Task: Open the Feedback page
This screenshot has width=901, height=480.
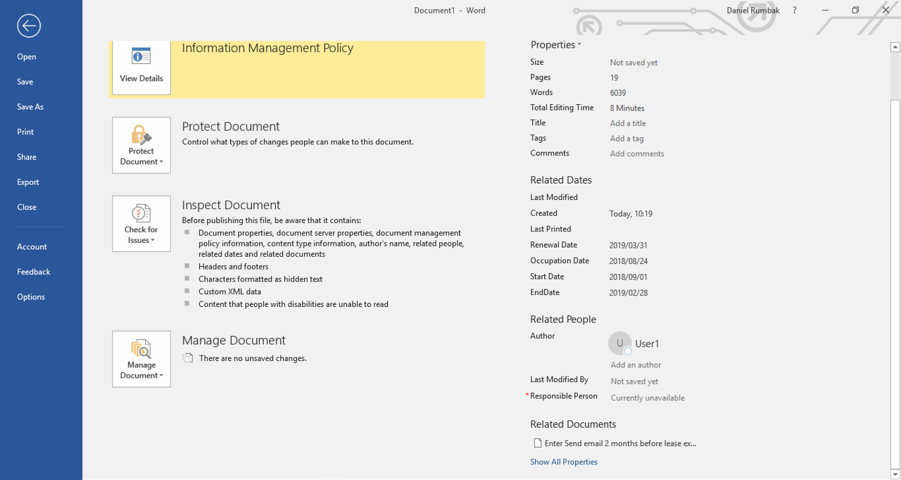Action: (34, 272)
